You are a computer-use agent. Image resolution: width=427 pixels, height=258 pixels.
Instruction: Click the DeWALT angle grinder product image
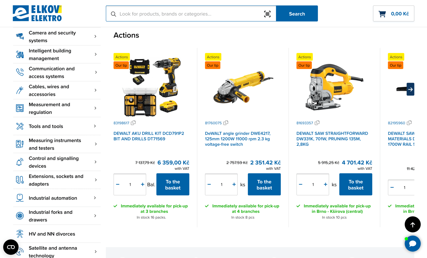[243, 87]
